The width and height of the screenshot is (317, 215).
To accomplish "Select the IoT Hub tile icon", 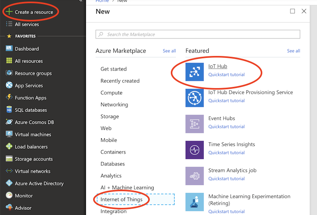I will point(195,72).
